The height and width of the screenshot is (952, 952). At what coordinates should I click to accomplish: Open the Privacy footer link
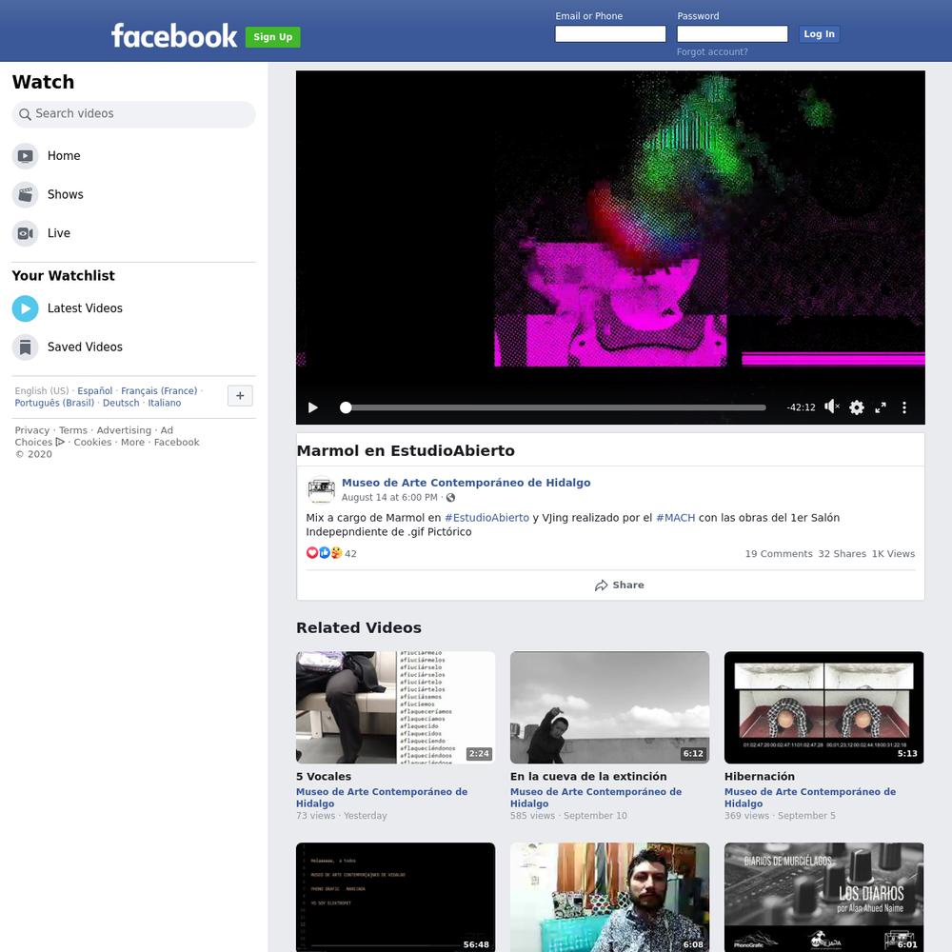(32, 430)
